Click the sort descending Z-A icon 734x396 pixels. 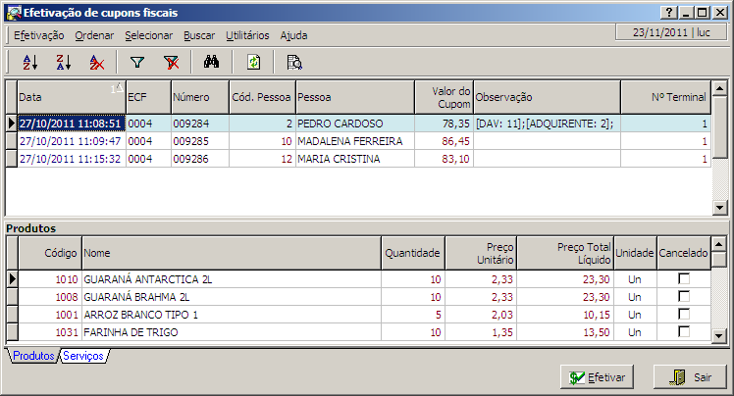tap(63, 62)
